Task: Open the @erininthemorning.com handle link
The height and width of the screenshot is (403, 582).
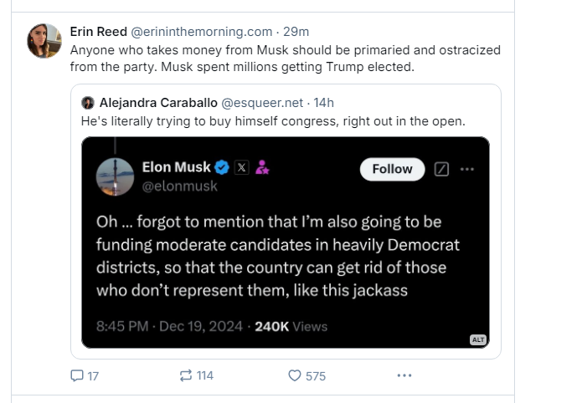Action: coord(202,32)
